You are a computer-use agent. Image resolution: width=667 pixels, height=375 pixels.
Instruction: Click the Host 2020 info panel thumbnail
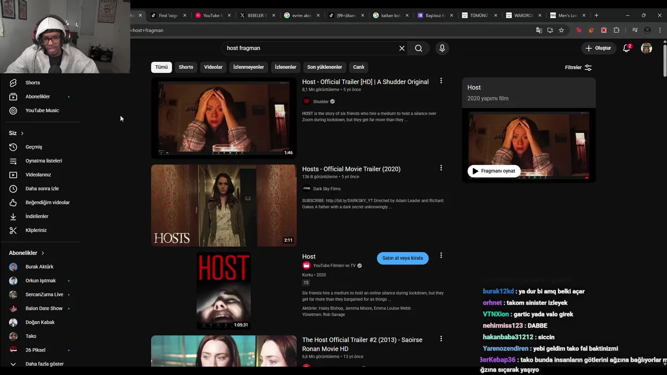tap(528, 145)
